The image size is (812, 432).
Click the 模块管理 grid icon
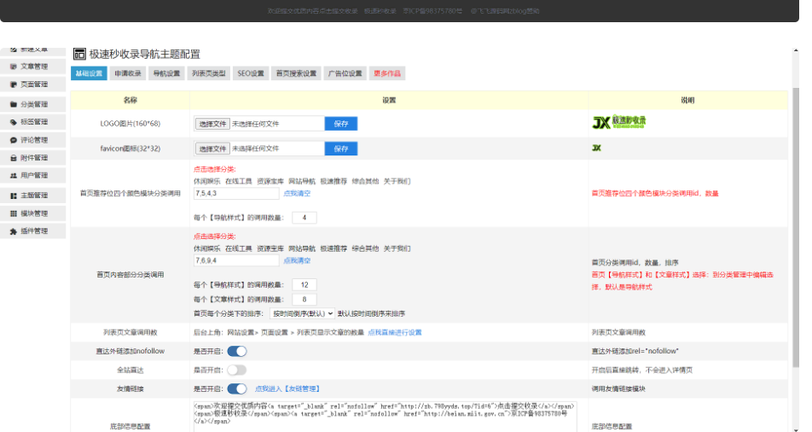(x=14, y=213)
